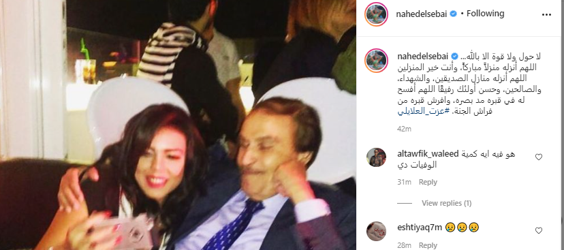This screenshot has height=250, width=564.
Task: Reply to altawfik_waleed's comment
Action: click(428, 182)
